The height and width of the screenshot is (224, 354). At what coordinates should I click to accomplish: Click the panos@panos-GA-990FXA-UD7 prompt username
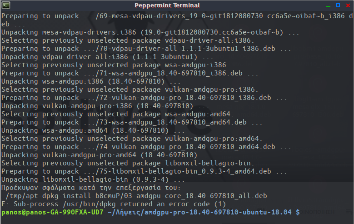pyautogui.click(x=52, y=212)
